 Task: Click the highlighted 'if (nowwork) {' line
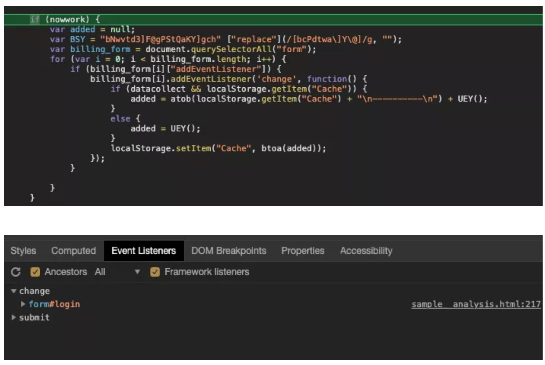[x=273, y=19]
